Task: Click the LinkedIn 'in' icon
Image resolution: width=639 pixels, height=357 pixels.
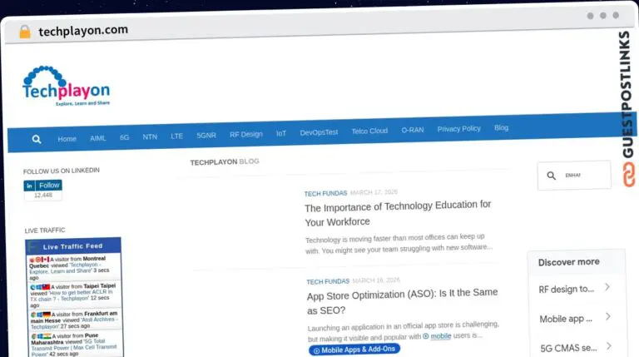Action: tap(29, 186)
